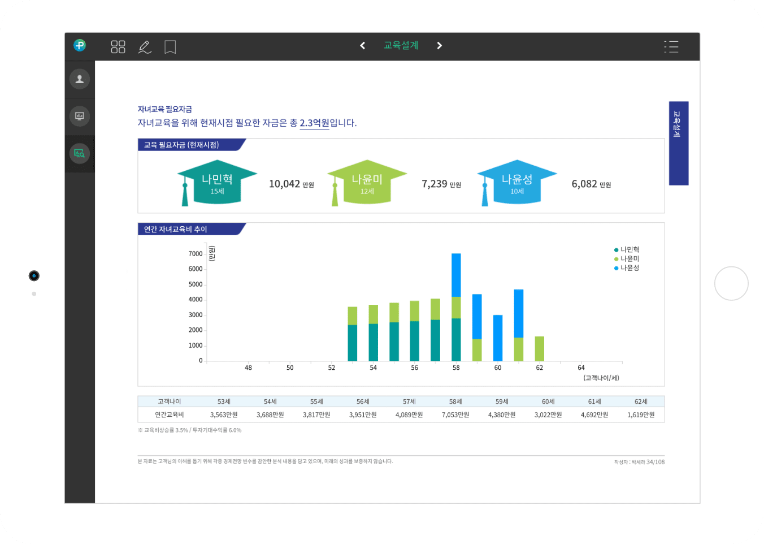Click the underlined 2.3억원 amount
This screenshot has height=544, width=764.
[314, 123]
